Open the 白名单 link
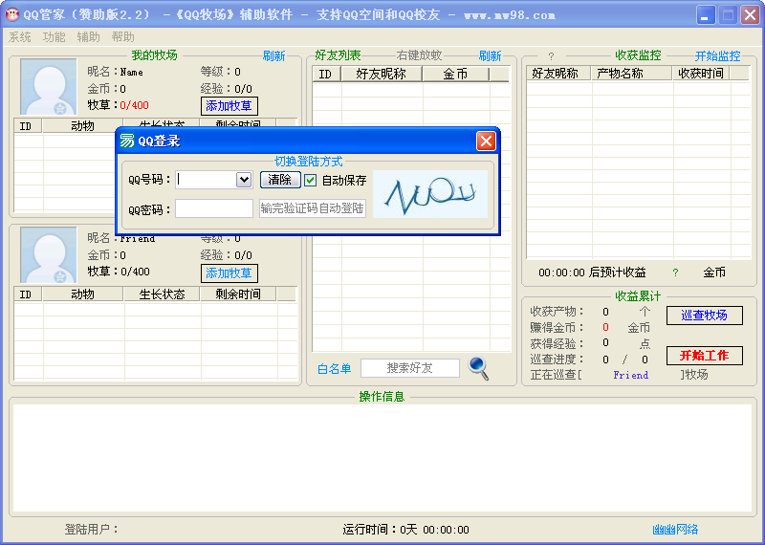The image size is (765, 545). point(334,369)
